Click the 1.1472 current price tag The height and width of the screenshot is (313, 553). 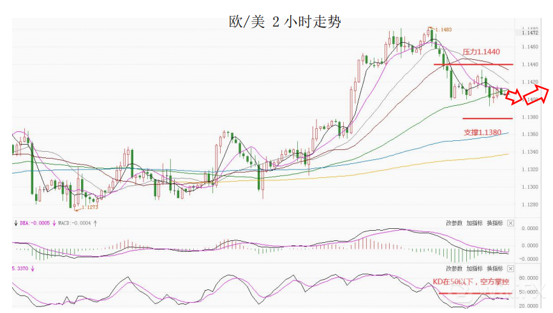click(x=530, y=33)
